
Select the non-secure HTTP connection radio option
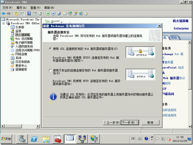point(50,70)
